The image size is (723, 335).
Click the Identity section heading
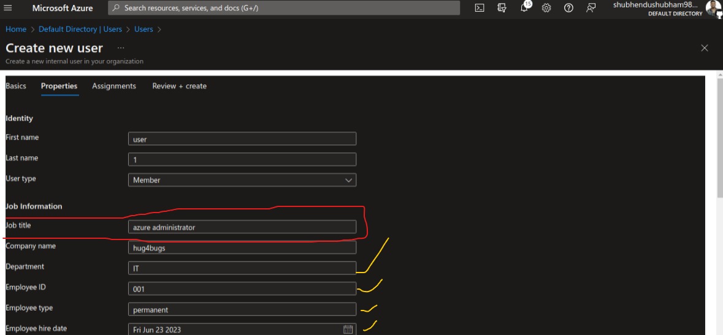20,118
